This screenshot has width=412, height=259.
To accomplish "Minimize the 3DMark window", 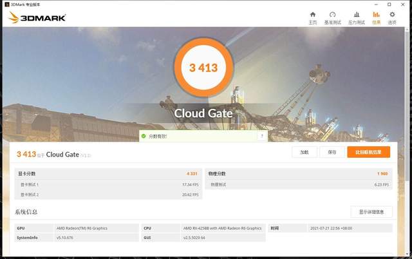I will pyautogui.click(x=376, y=5).
